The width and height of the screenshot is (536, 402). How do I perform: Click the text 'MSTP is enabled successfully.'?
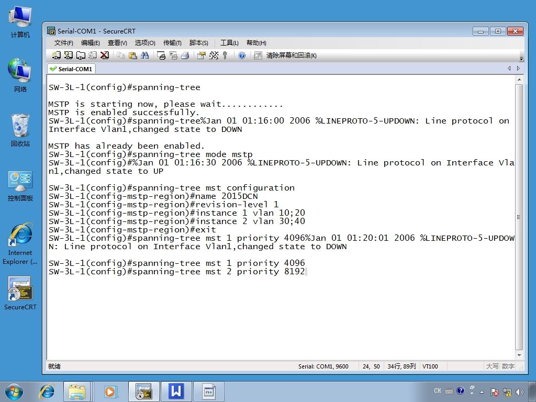[124, 113]
